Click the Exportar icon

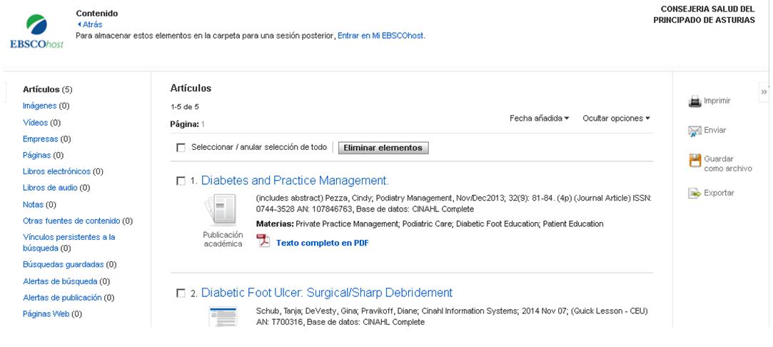coord(694,193)
